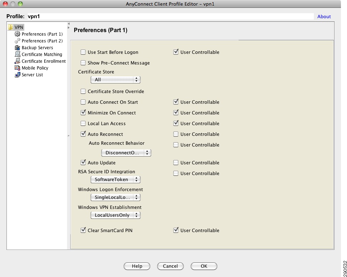The height and width of the screenshot is (277, 347).
Task: Click the Cancel button
Action: pyautogui.click(x=170, y=266)
